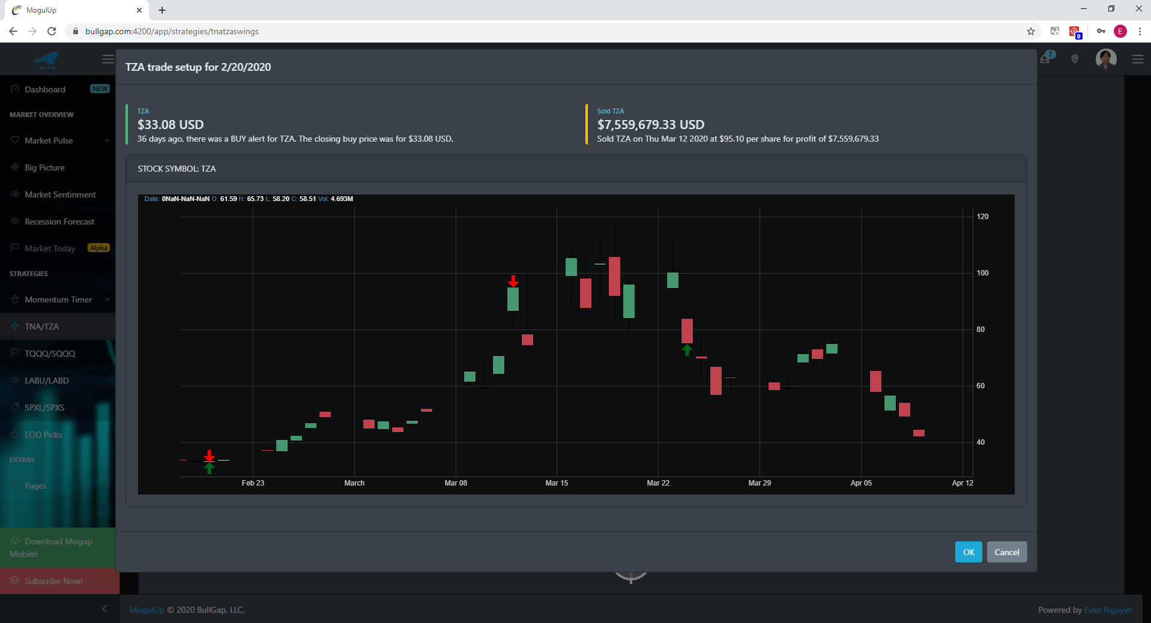Click Market Today flag icon
The width and height of the screenshot is (1151, 623).
click(15, 248)
